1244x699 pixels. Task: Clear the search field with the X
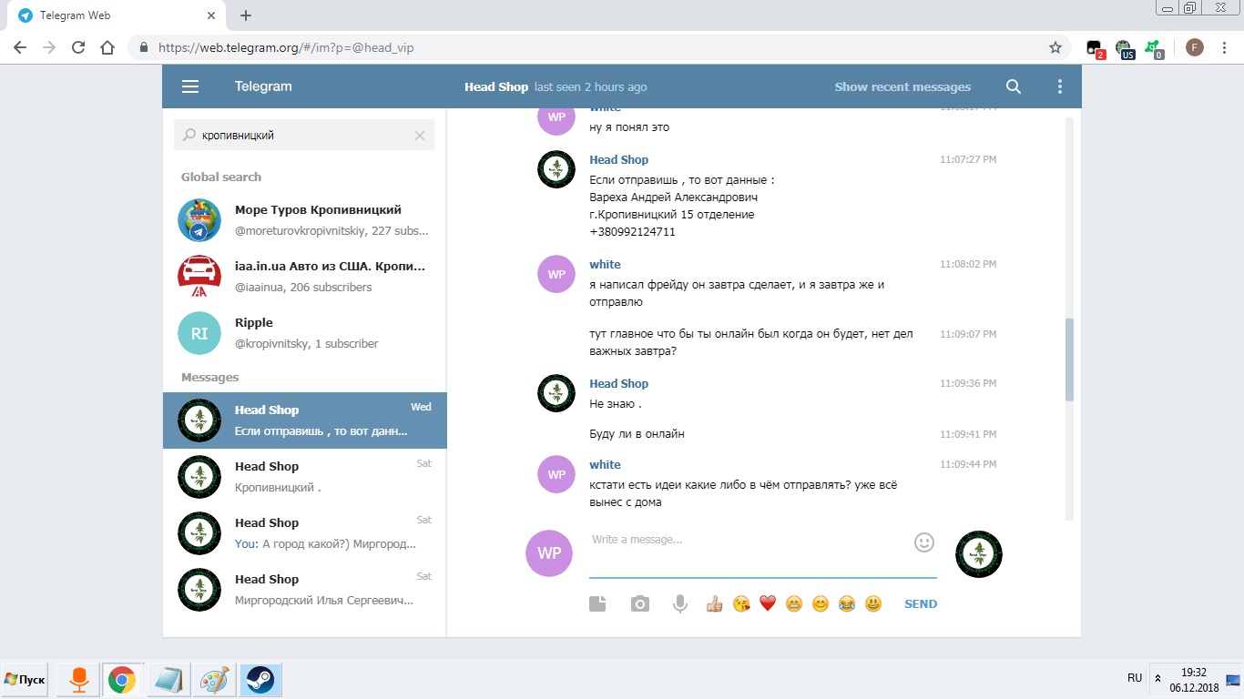420,136
